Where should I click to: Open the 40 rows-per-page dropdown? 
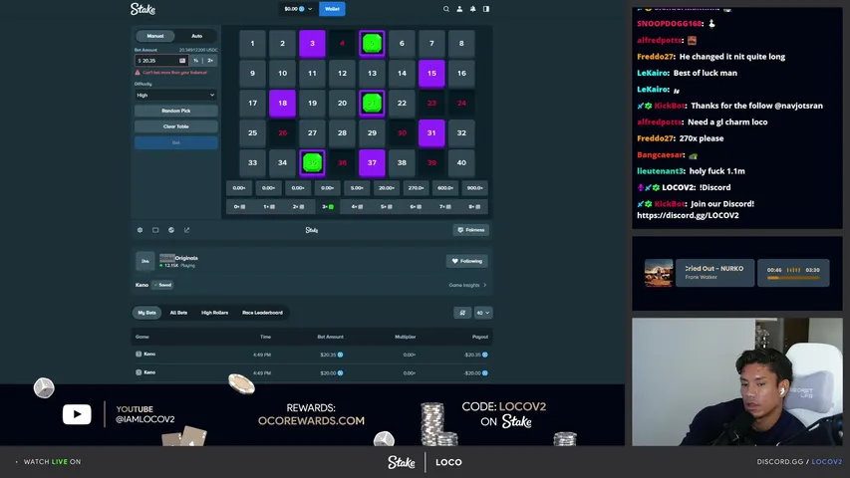483,313
